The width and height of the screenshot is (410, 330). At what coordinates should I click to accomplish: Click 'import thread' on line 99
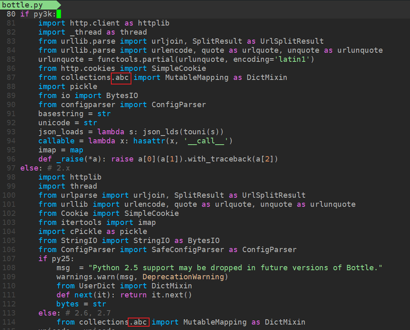click(x=67, y=186)
